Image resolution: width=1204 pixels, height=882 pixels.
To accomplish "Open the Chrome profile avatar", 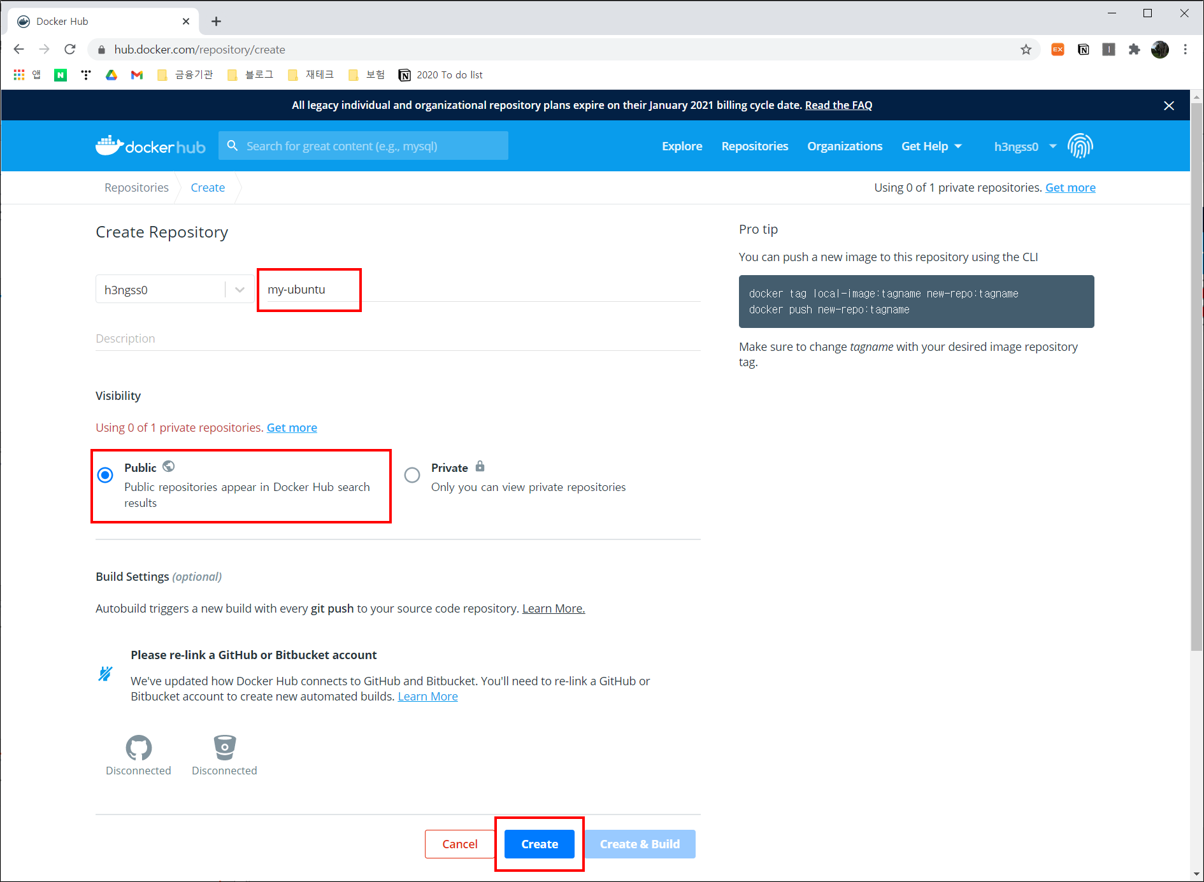I will pos(1160,49).
